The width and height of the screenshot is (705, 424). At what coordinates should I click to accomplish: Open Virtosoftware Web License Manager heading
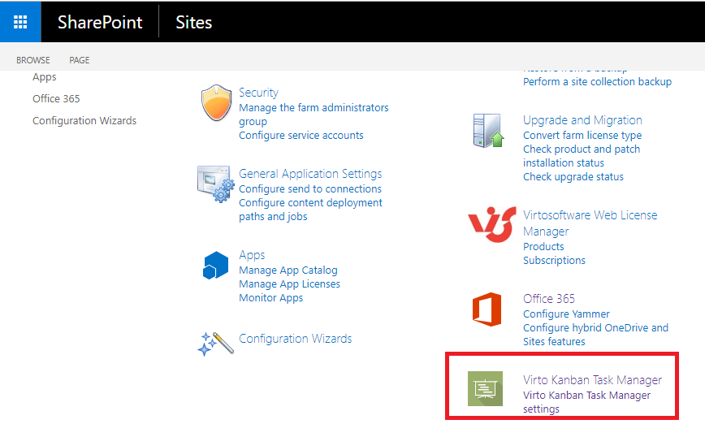click(590, 223)
